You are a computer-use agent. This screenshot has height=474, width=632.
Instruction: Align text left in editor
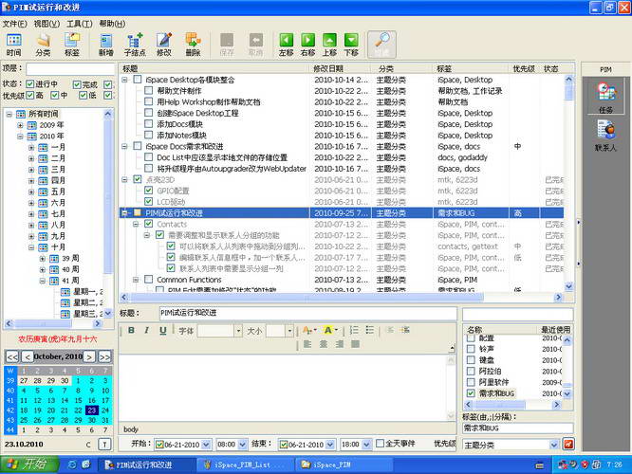click(307, 344)
